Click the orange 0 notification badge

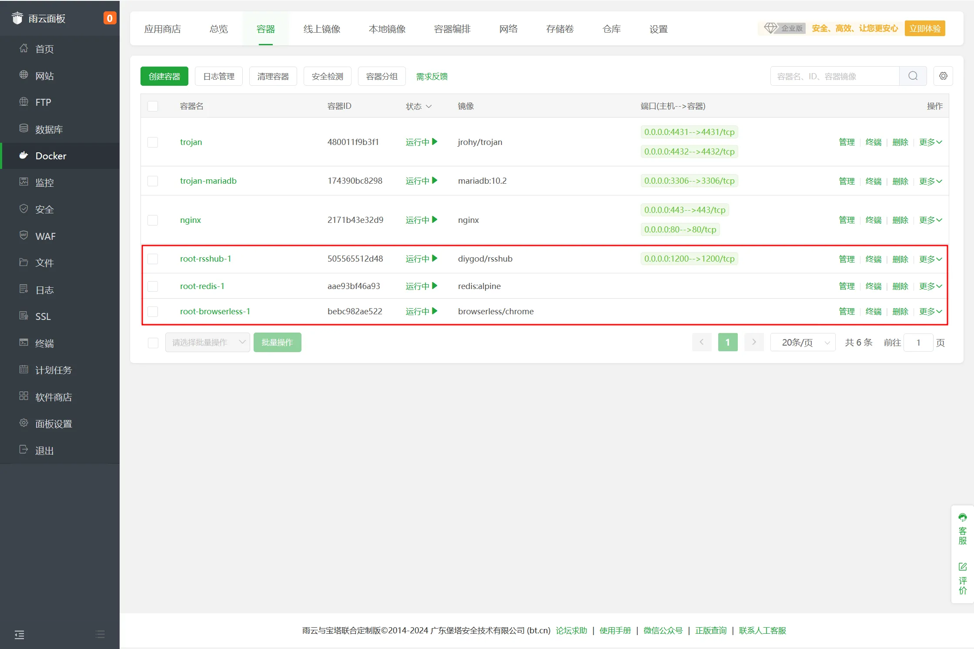[x=110, y=18]
